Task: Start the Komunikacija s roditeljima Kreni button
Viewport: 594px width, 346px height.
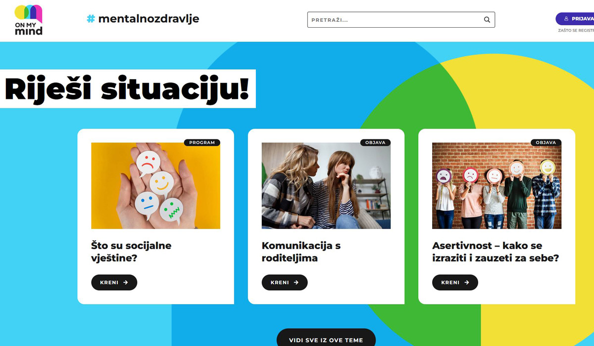Action: coord(285,283)
